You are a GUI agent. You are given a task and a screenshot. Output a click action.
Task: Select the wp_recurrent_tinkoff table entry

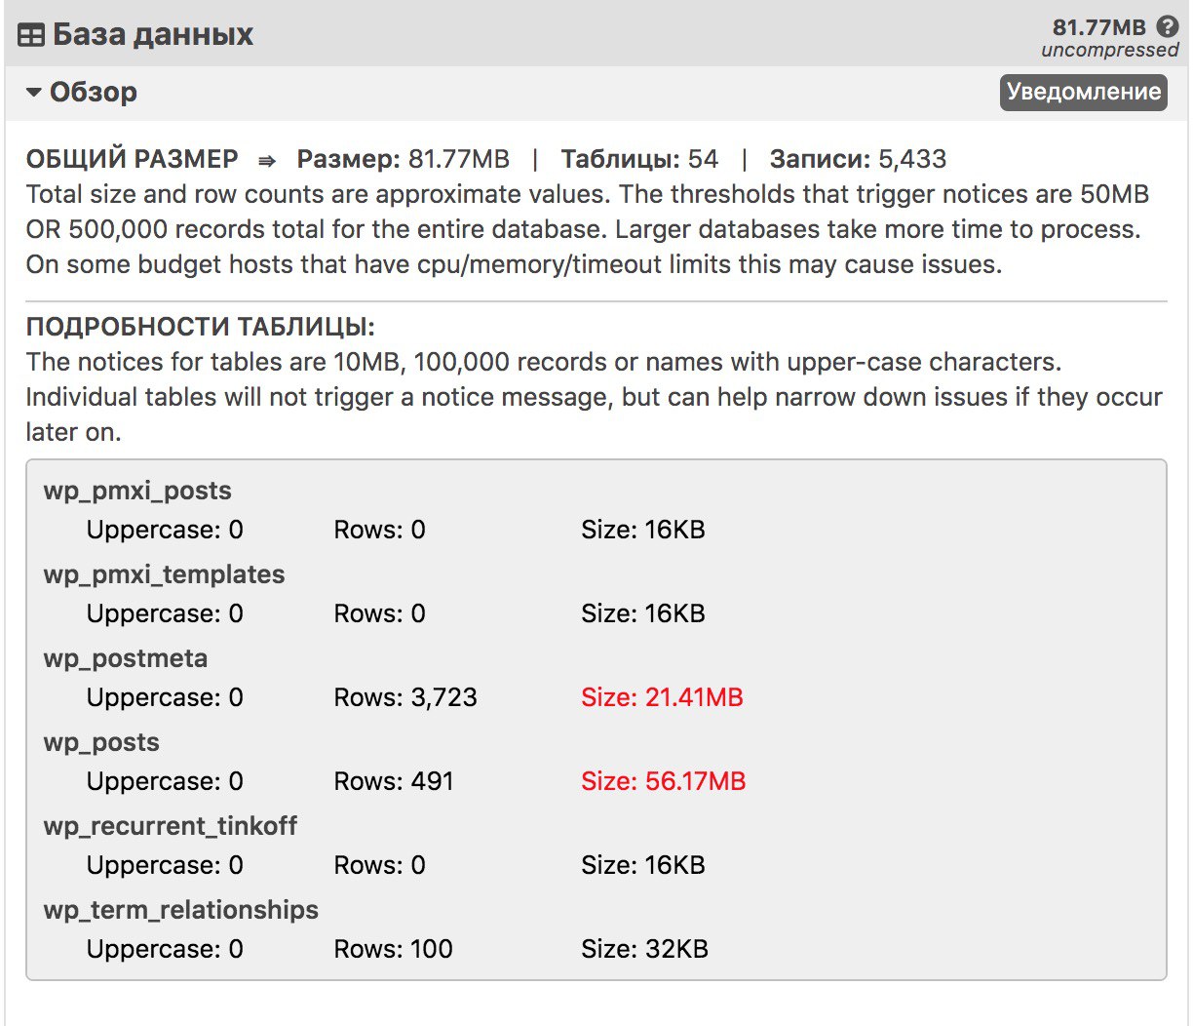(170, 826)
